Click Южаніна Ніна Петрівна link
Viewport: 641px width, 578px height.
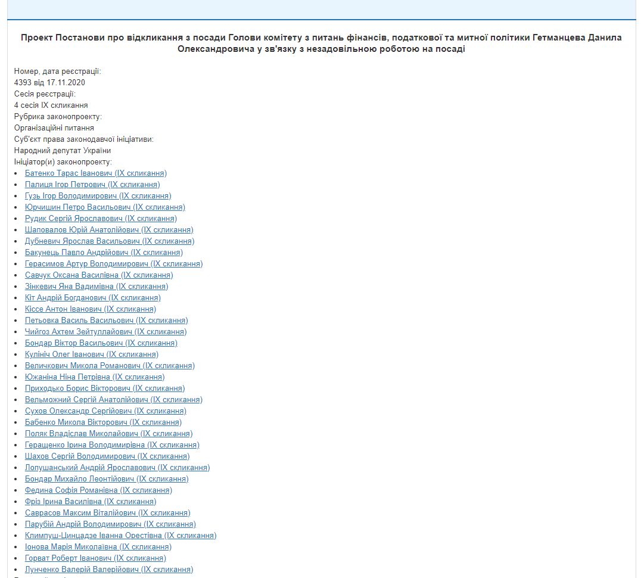coord(95,377)
